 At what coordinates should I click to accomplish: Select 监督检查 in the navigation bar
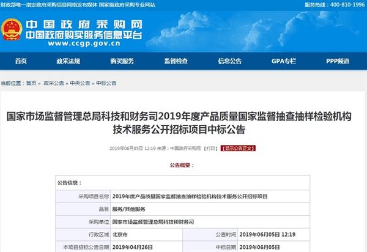[176, 61]
